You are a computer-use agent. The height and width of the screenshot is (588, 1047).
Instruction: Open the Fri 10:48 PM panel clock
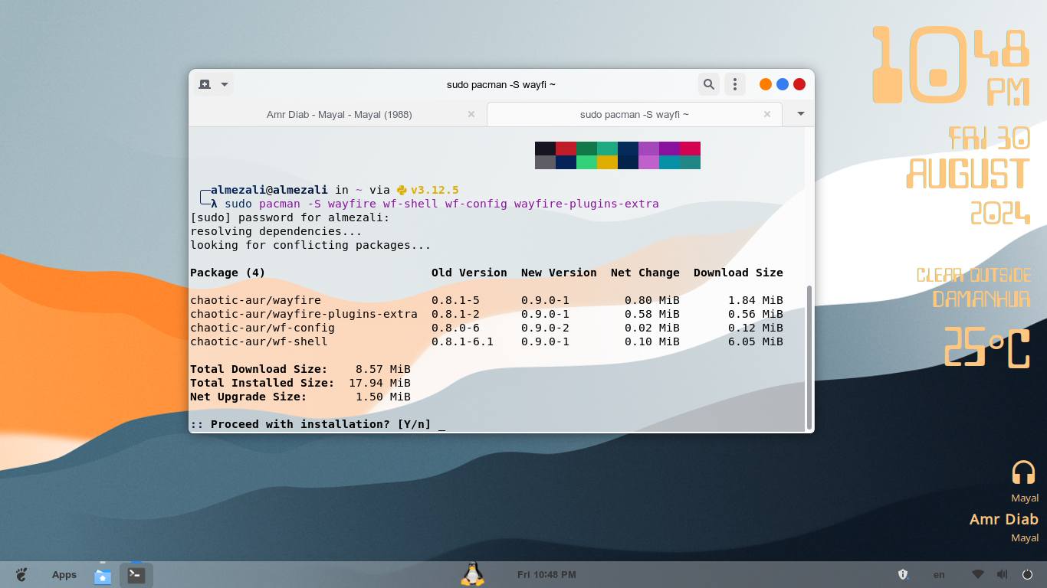point(546,574)
